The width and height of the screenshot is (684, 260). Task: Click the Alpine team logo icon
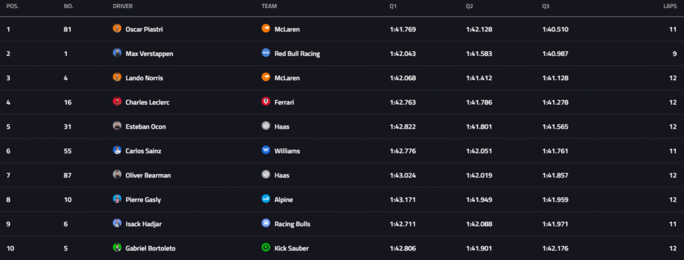(x=266, y=199)
